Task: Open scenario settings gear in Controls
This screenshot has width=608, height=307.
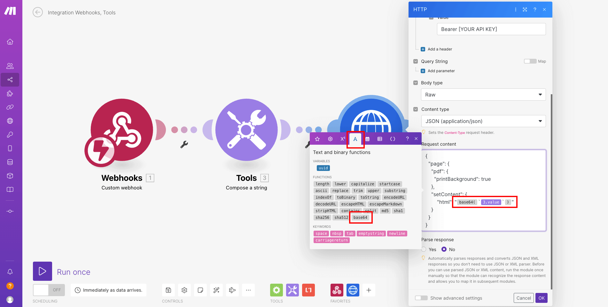Action: 184,290
